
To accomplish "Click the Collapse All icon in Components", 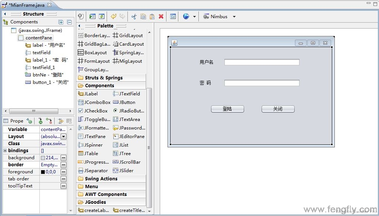I will [69, 22].
